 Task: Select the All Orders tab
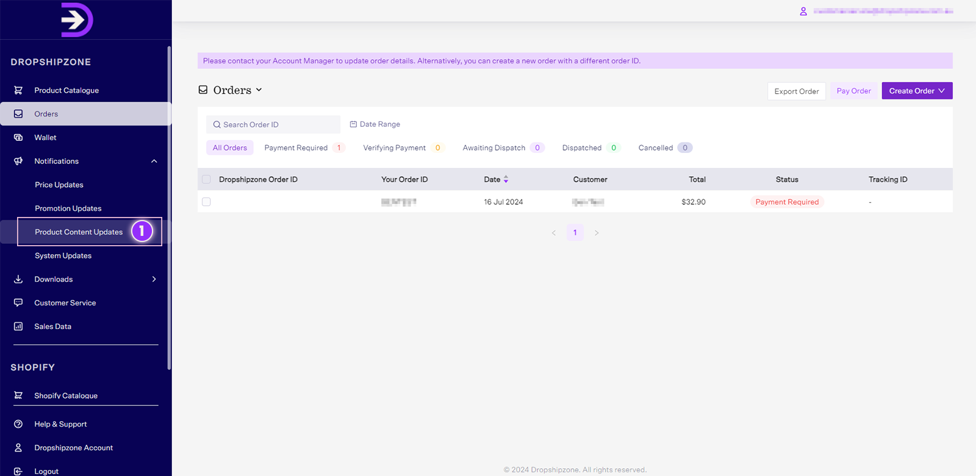point(230,147)
